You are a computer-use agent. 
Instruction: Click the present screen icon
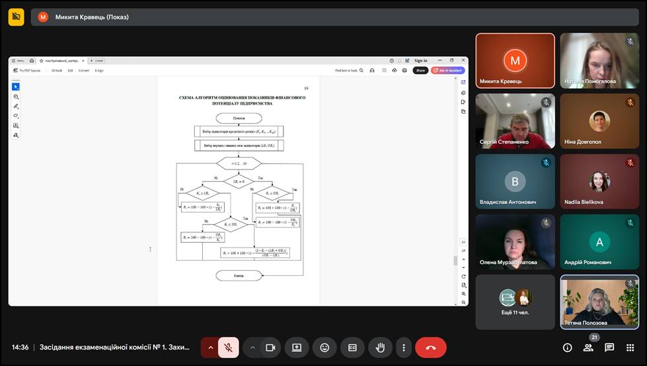click(x=297, y=347)
